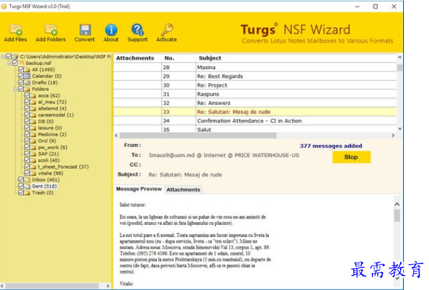The image size is (429, 290).
Task: Open the Support help icon
Action: pyautogui.click(x=137, y=30)
